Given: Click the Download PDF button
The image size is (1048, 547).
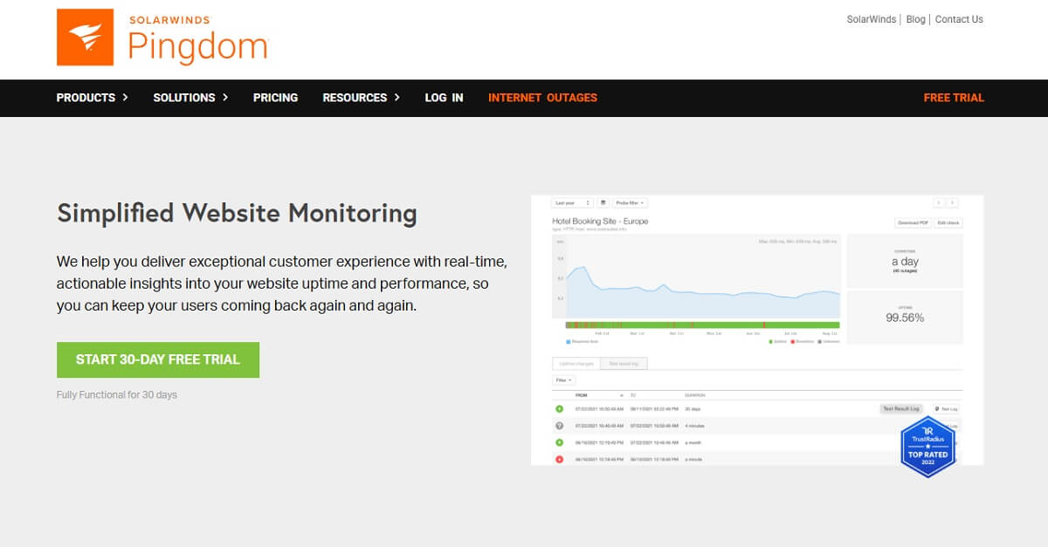Looking at the screenshot, I should click(x=913, y=222).
